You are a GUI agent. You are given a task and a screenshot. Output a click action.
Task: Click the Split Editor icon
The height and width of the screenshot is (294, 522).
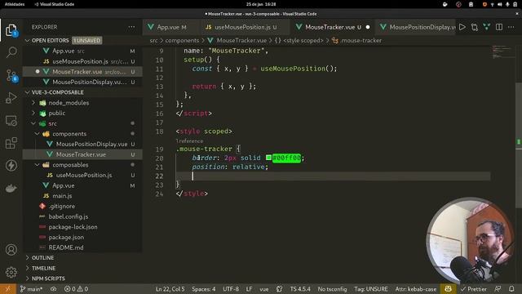tap(499, 27)
